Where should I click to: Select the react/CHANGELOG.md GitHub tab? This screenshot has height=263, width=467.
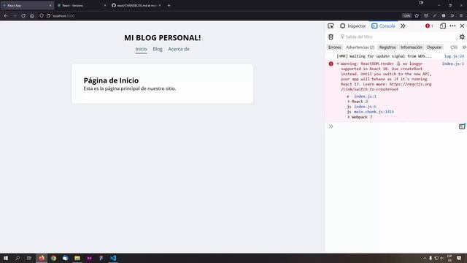(136, 5)
